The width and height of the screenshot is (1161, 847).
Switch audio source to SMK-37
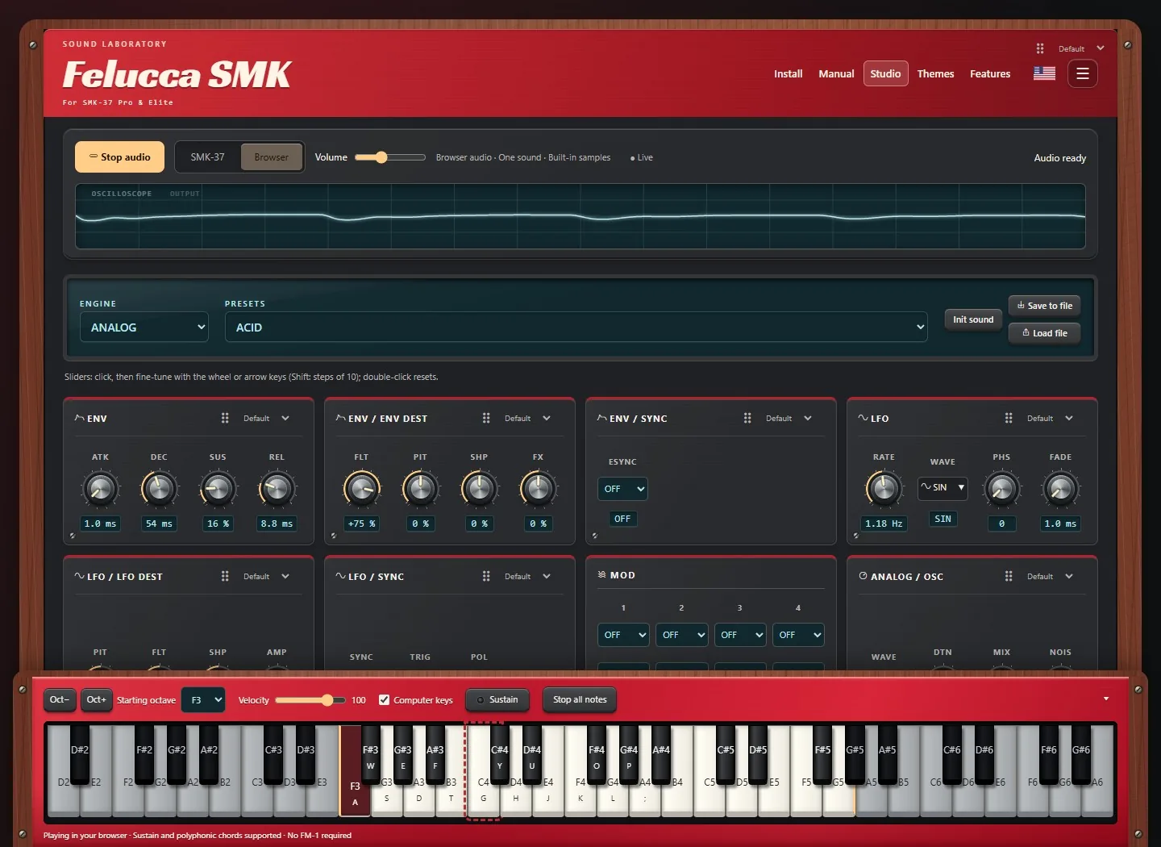pyautogui.click(x=208, y=157)
